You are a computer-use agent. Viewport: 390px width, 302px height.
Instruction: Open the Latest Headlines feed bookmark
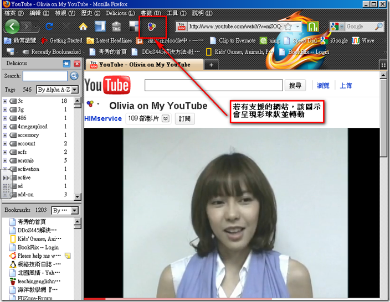(x=109, y=40)
